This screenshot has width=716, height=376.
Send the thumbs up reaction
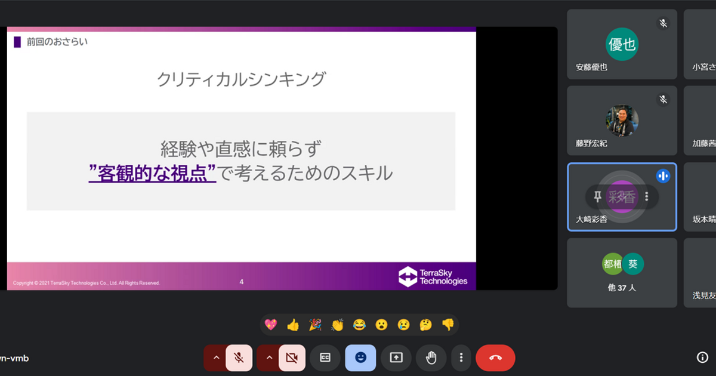pos(293,325)
